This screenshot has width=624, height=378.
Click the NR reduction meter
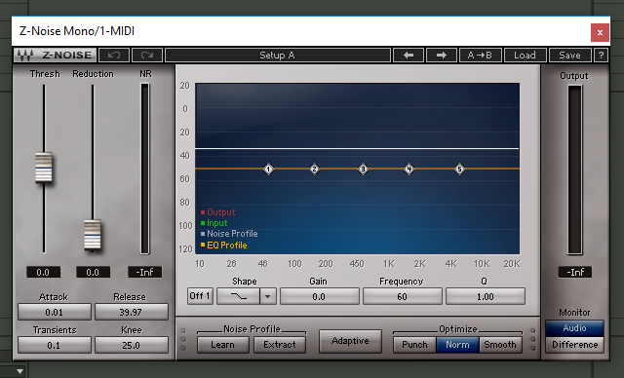145,169
